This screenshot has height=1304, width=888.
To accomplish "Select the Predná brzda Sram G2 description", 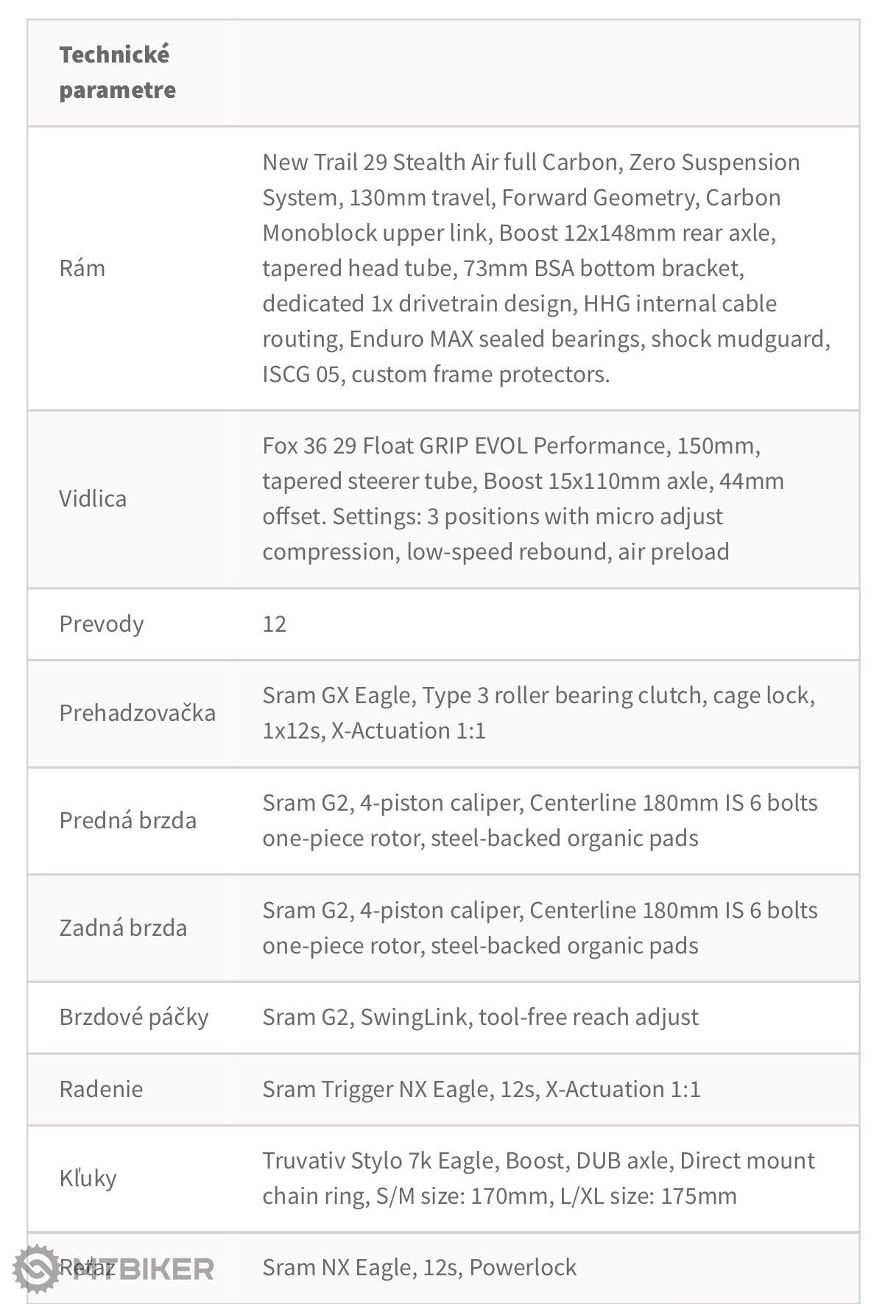I will [540, 820].
